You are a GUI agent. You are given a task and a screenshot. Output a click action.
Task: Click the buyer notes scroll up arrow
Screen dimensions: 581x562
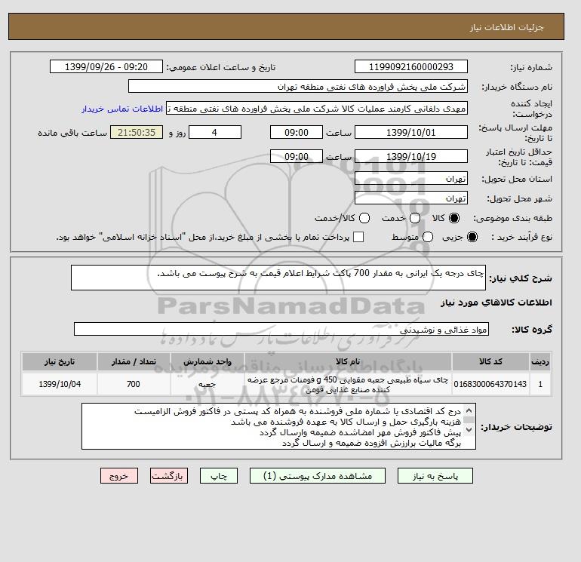click(x=469, y=410)
